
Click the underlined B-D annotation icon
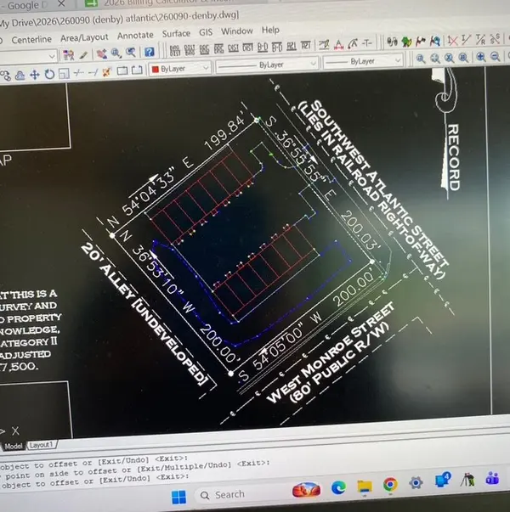coord(262,48)
